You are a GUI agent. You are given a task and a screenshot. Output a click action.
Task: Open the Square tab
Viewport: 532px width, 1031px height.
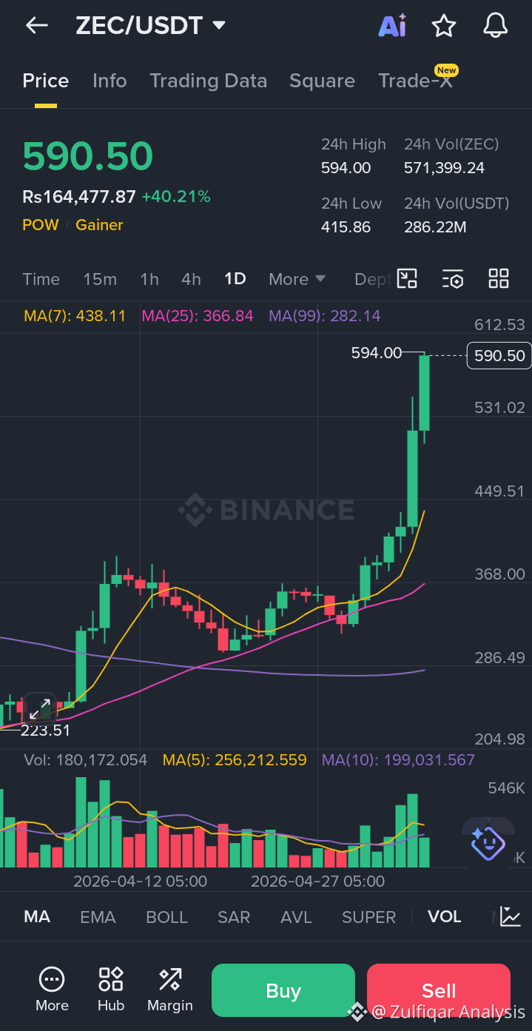click(x=323, y=81)
